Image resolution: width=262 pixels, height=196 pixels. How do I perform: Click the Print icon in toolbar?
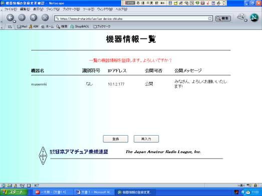[241, 17]
